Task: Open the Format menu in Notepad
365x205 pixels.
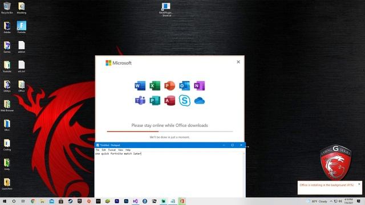Action: (x=112, y=150)
